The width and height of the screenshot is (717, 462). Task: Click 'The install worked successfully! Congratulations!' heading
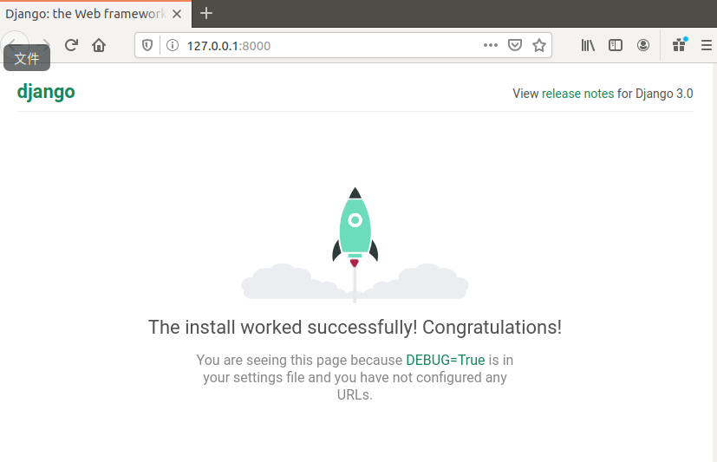coord(355,327)
